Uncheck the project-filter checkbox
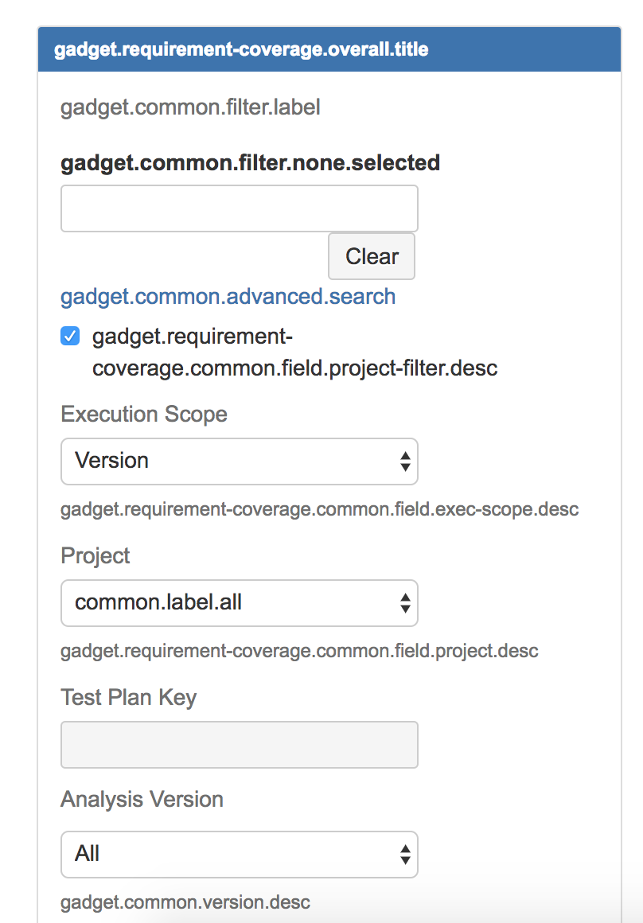Screen dimensions: 643x923 [x=70, y=337]
